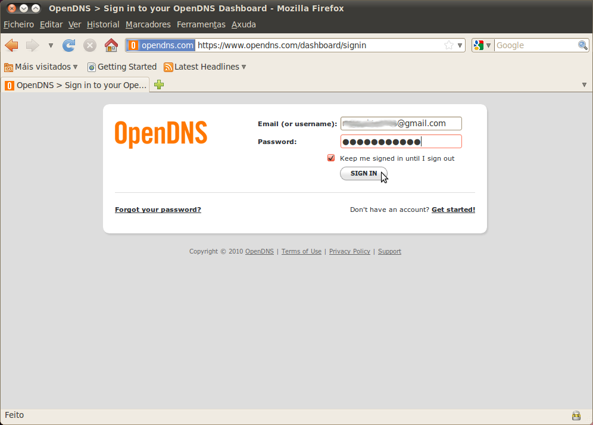The height and width of the screenshot is (425, 593).
Task: Open the Historial menu
Action: [103, 24]
